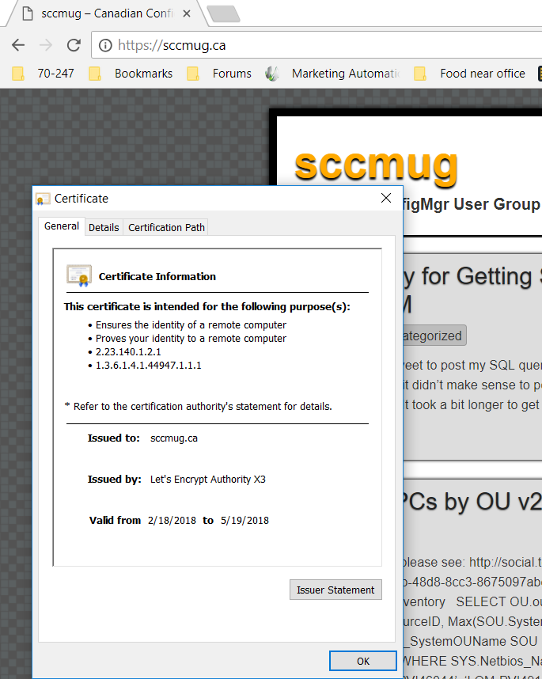The height and width of the screenshot is (679, 542).
Task: Click the Forums bookmark label
Action: click(x=232, y=74)
